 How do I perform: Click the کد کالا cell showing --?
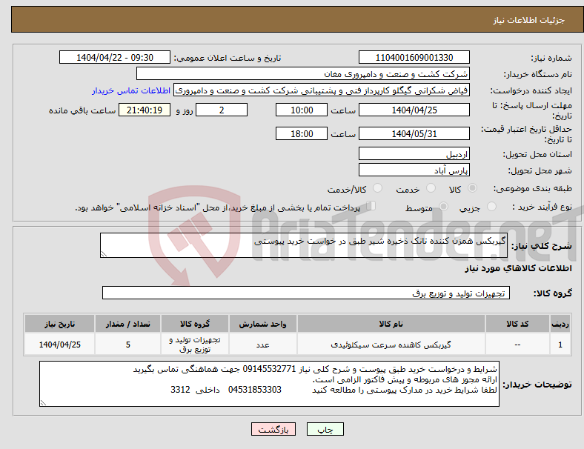click(x=517, y=345)
